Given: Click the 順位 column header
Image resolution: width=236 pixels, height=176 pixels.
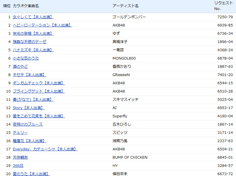Looking at the screenshot, I should pyautogui.click(x=7, y=6).
